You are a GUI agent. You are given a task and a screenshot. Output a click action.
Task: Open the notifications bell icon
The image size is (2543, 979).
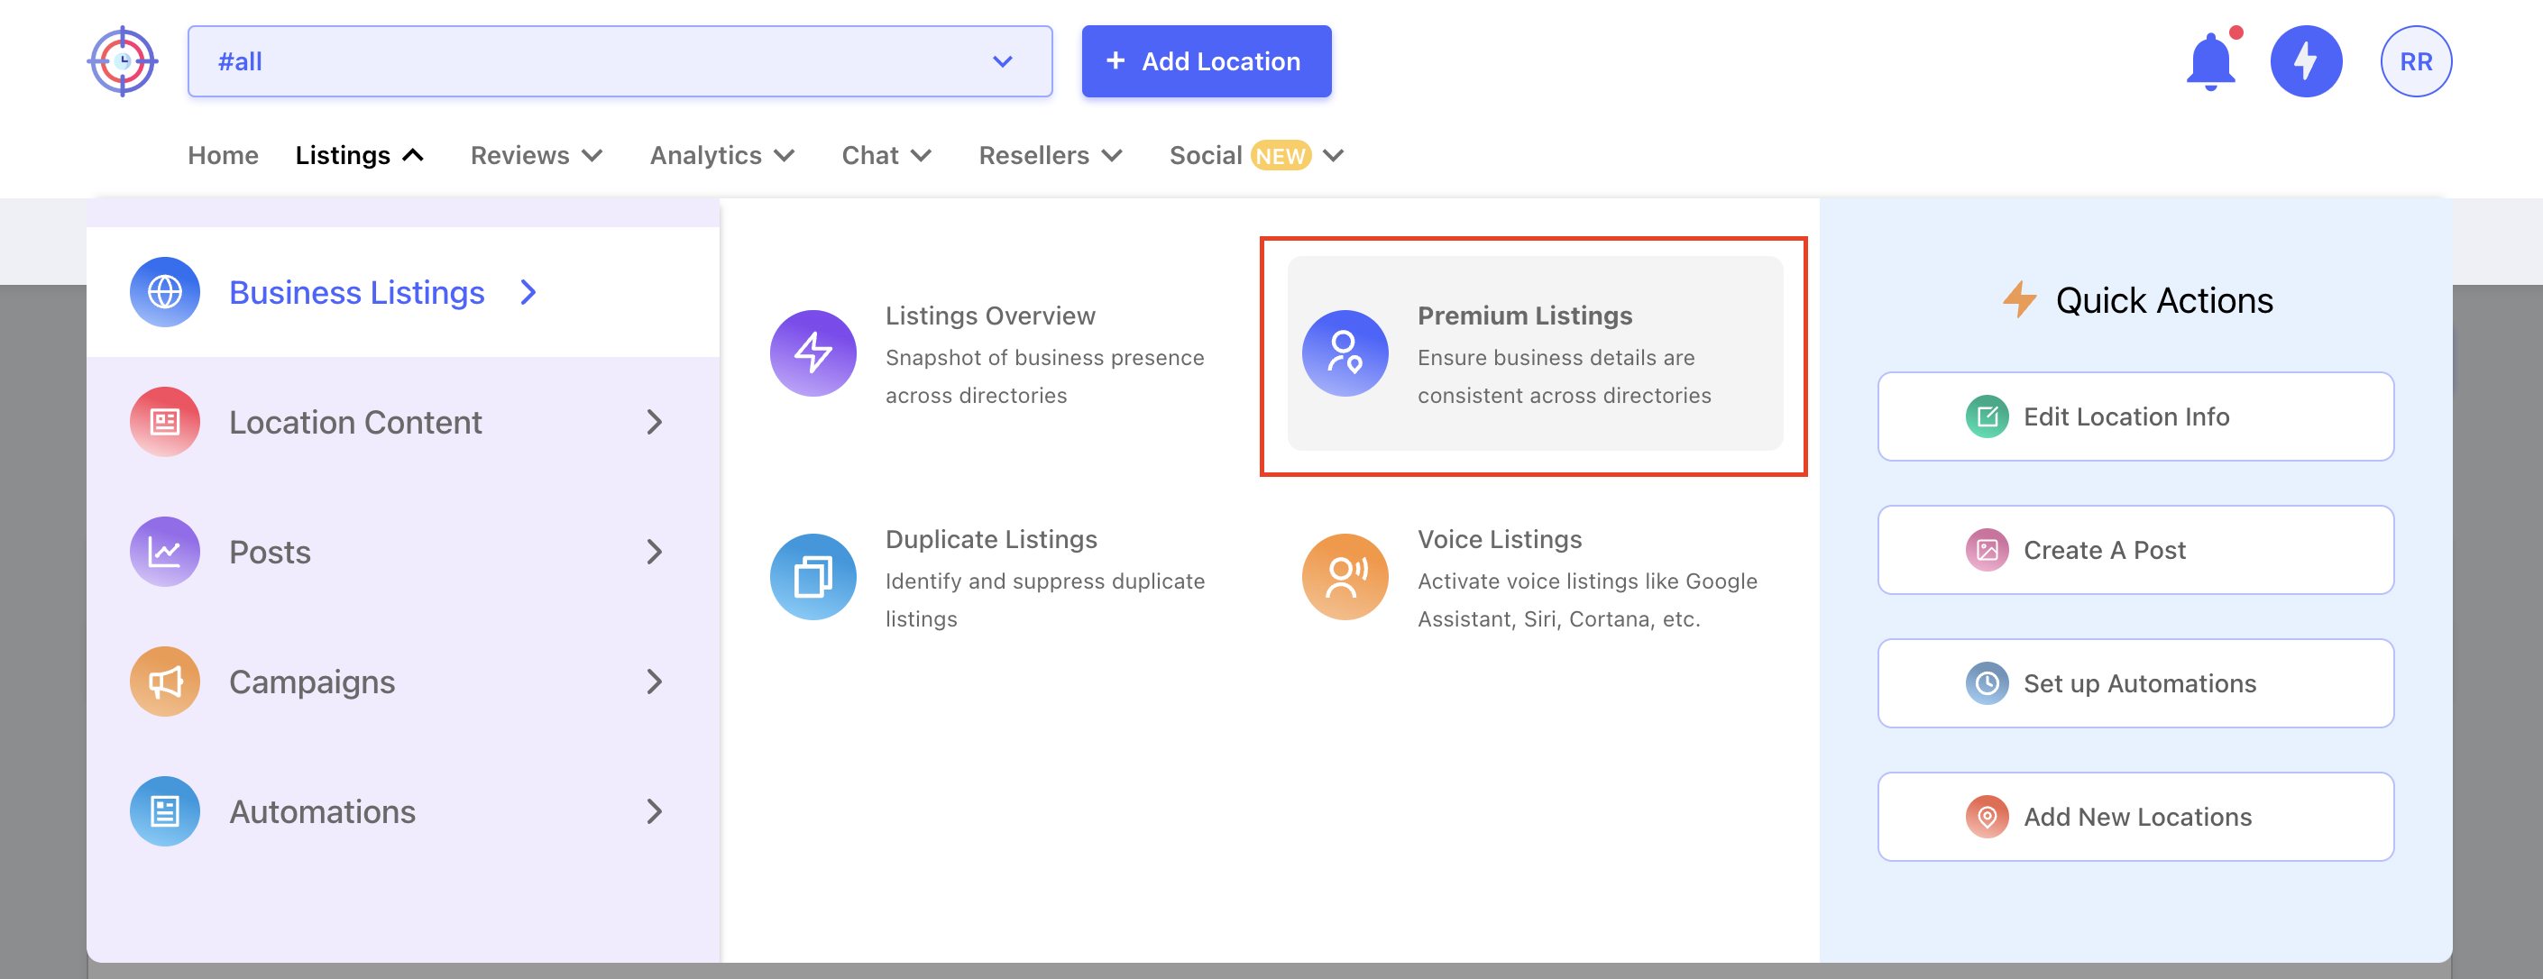pos(2210,61)
